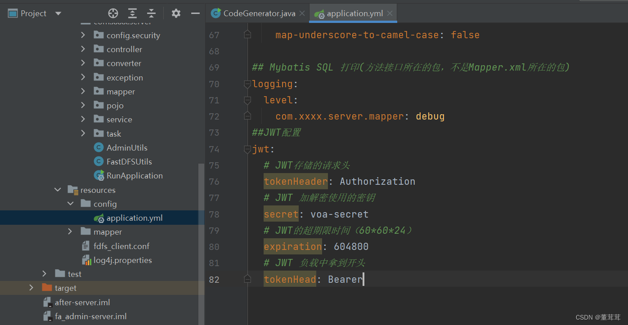Click fold marker for logging on line 70

(x=247, y=84)
